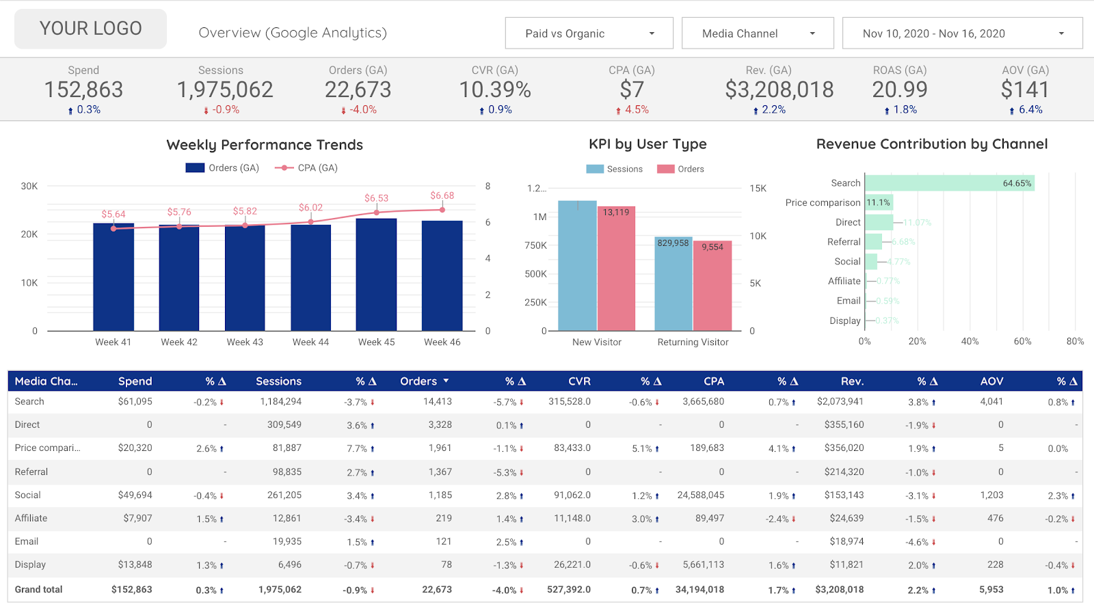Select the Rev. column header

851,381
